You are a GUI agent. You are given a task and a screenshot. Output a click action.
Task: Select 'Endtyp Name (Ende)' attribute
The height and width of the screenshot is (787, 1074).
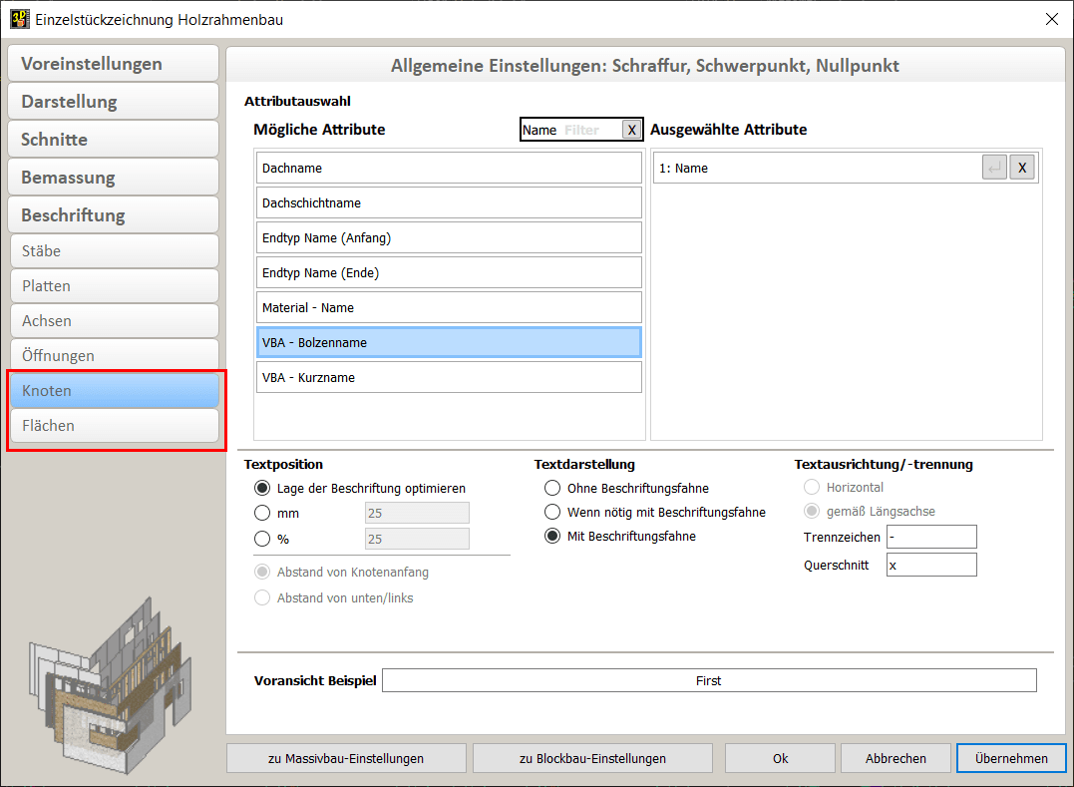[449, 272]
